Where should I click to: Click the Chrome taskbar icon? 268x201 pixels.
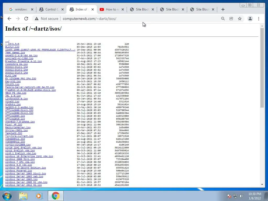tap(55, 196)
